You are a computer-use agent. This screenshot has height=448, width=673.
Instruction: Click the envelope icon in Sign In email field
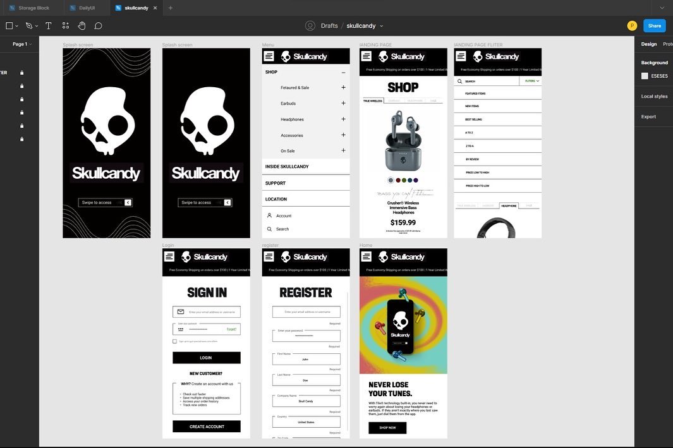(x=181, y=312)
